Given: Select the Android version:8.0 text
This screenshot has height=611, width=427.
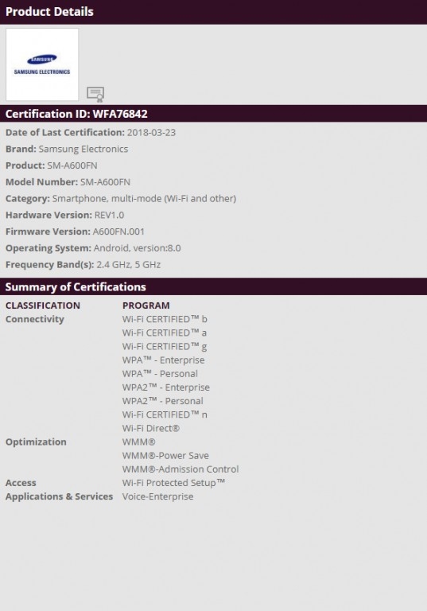Looking at the screenshot, I should 137,248.
